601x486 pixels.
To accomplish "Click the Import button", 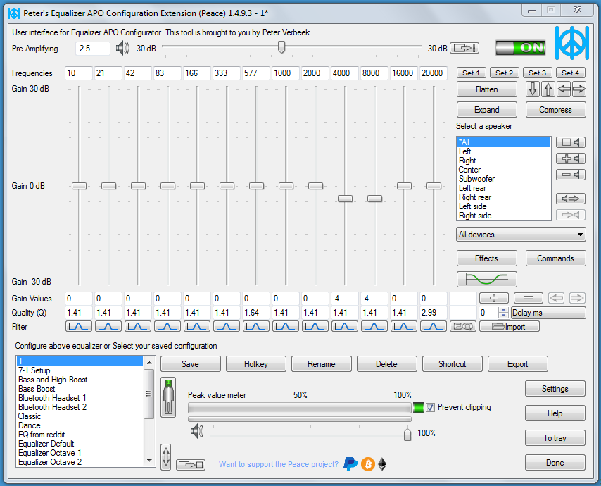I will click(x=510, y=326).
